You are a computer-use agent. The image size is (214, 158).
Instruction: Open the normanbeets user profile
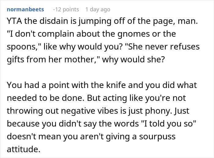coord(25,9)
